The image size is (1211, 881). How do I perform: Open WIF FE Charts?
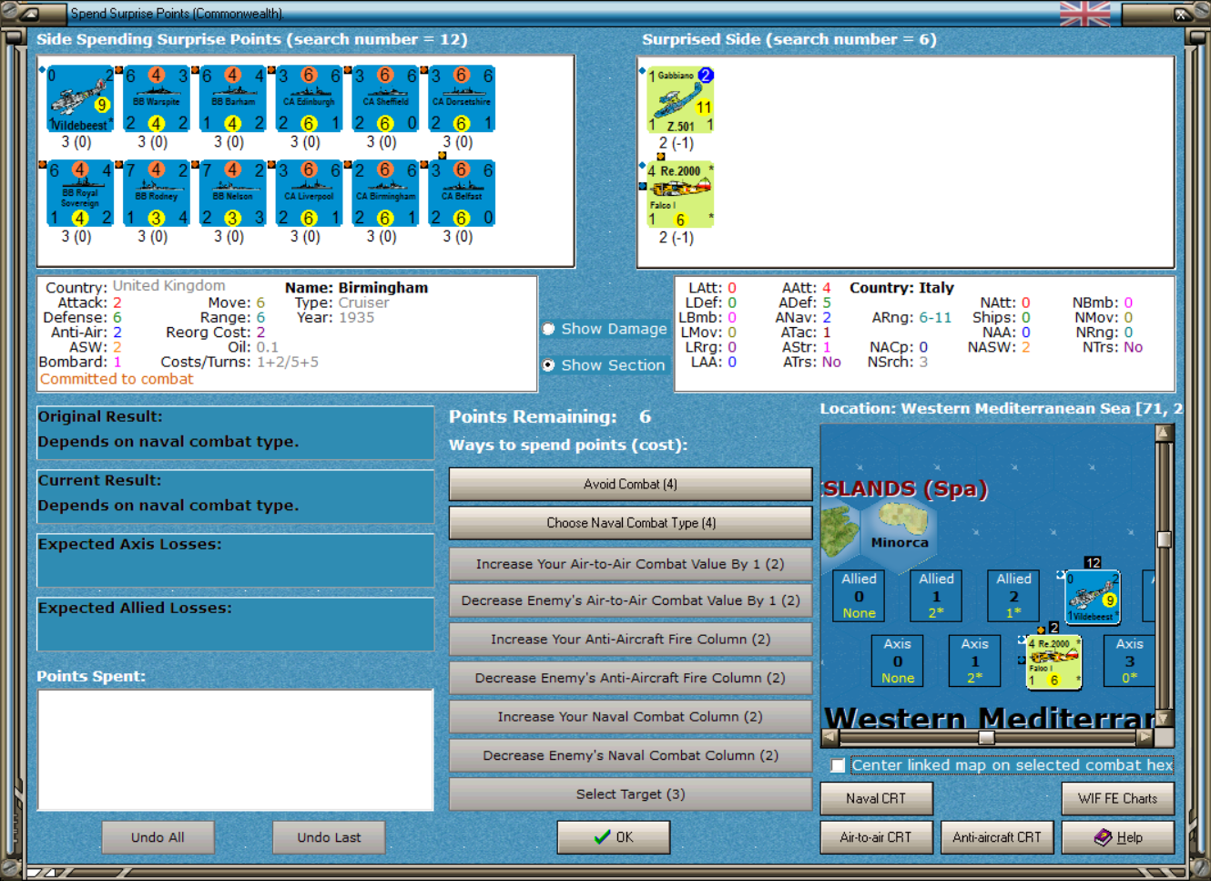[x=1118, y=798]
